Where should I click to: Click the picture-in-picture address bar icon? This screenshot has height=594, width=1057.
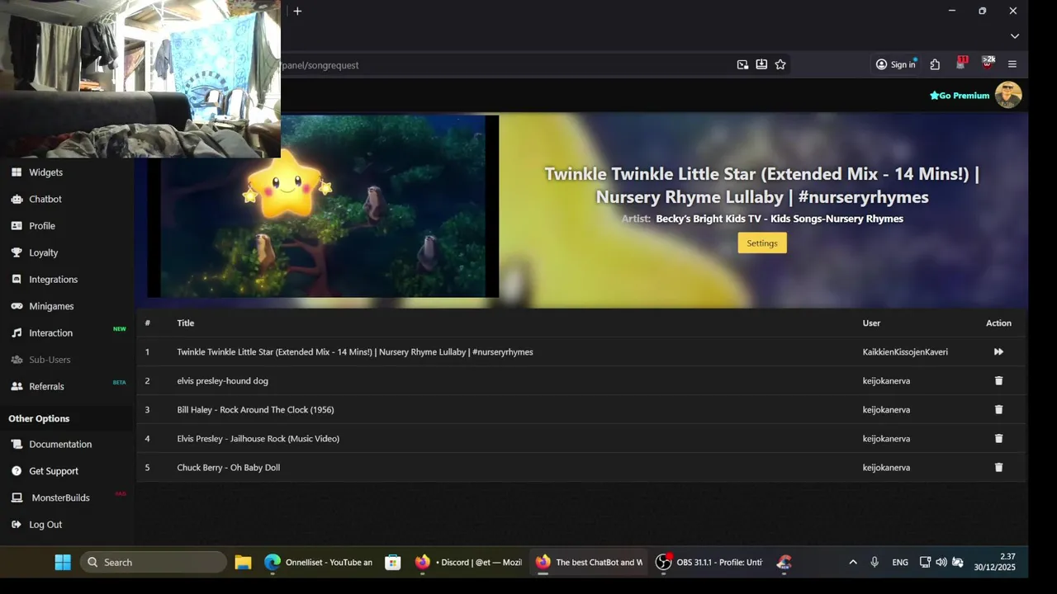[742, 64]
